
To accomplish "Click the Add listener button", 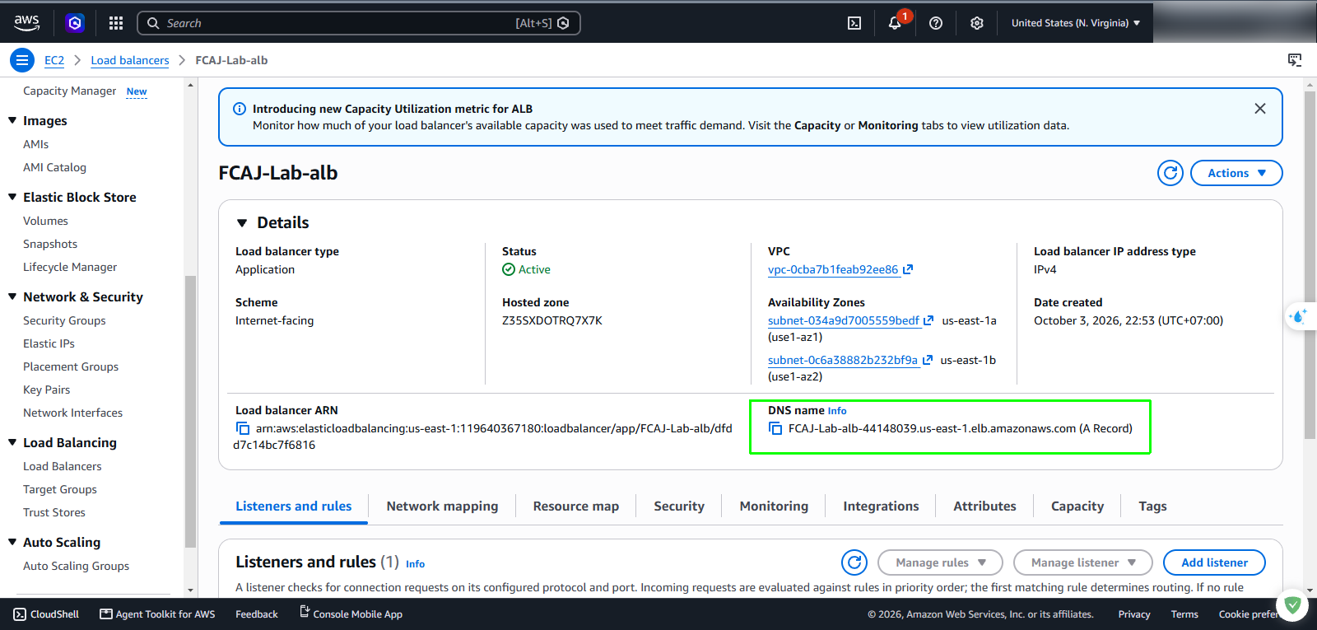I will (x=1214, y=562).
